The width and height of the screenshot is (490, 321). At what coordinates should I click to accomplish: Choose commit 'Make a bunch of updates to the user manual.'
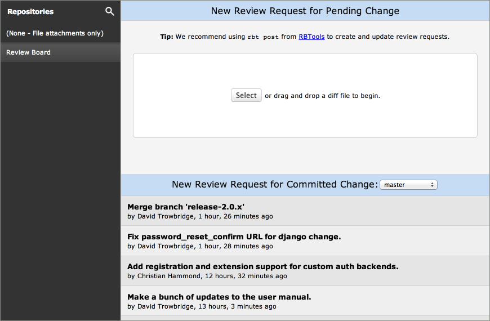pyautogui.click(x=305, y=301)
